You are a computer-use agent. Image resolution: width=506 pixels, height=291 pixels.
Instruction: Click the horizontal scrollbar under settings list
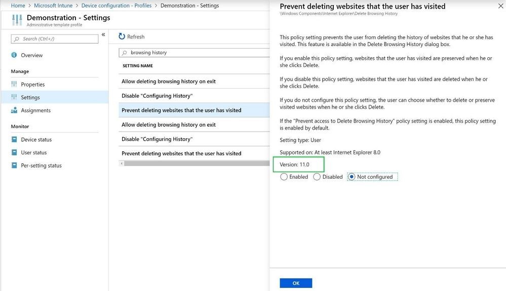(x=197, y=163)
